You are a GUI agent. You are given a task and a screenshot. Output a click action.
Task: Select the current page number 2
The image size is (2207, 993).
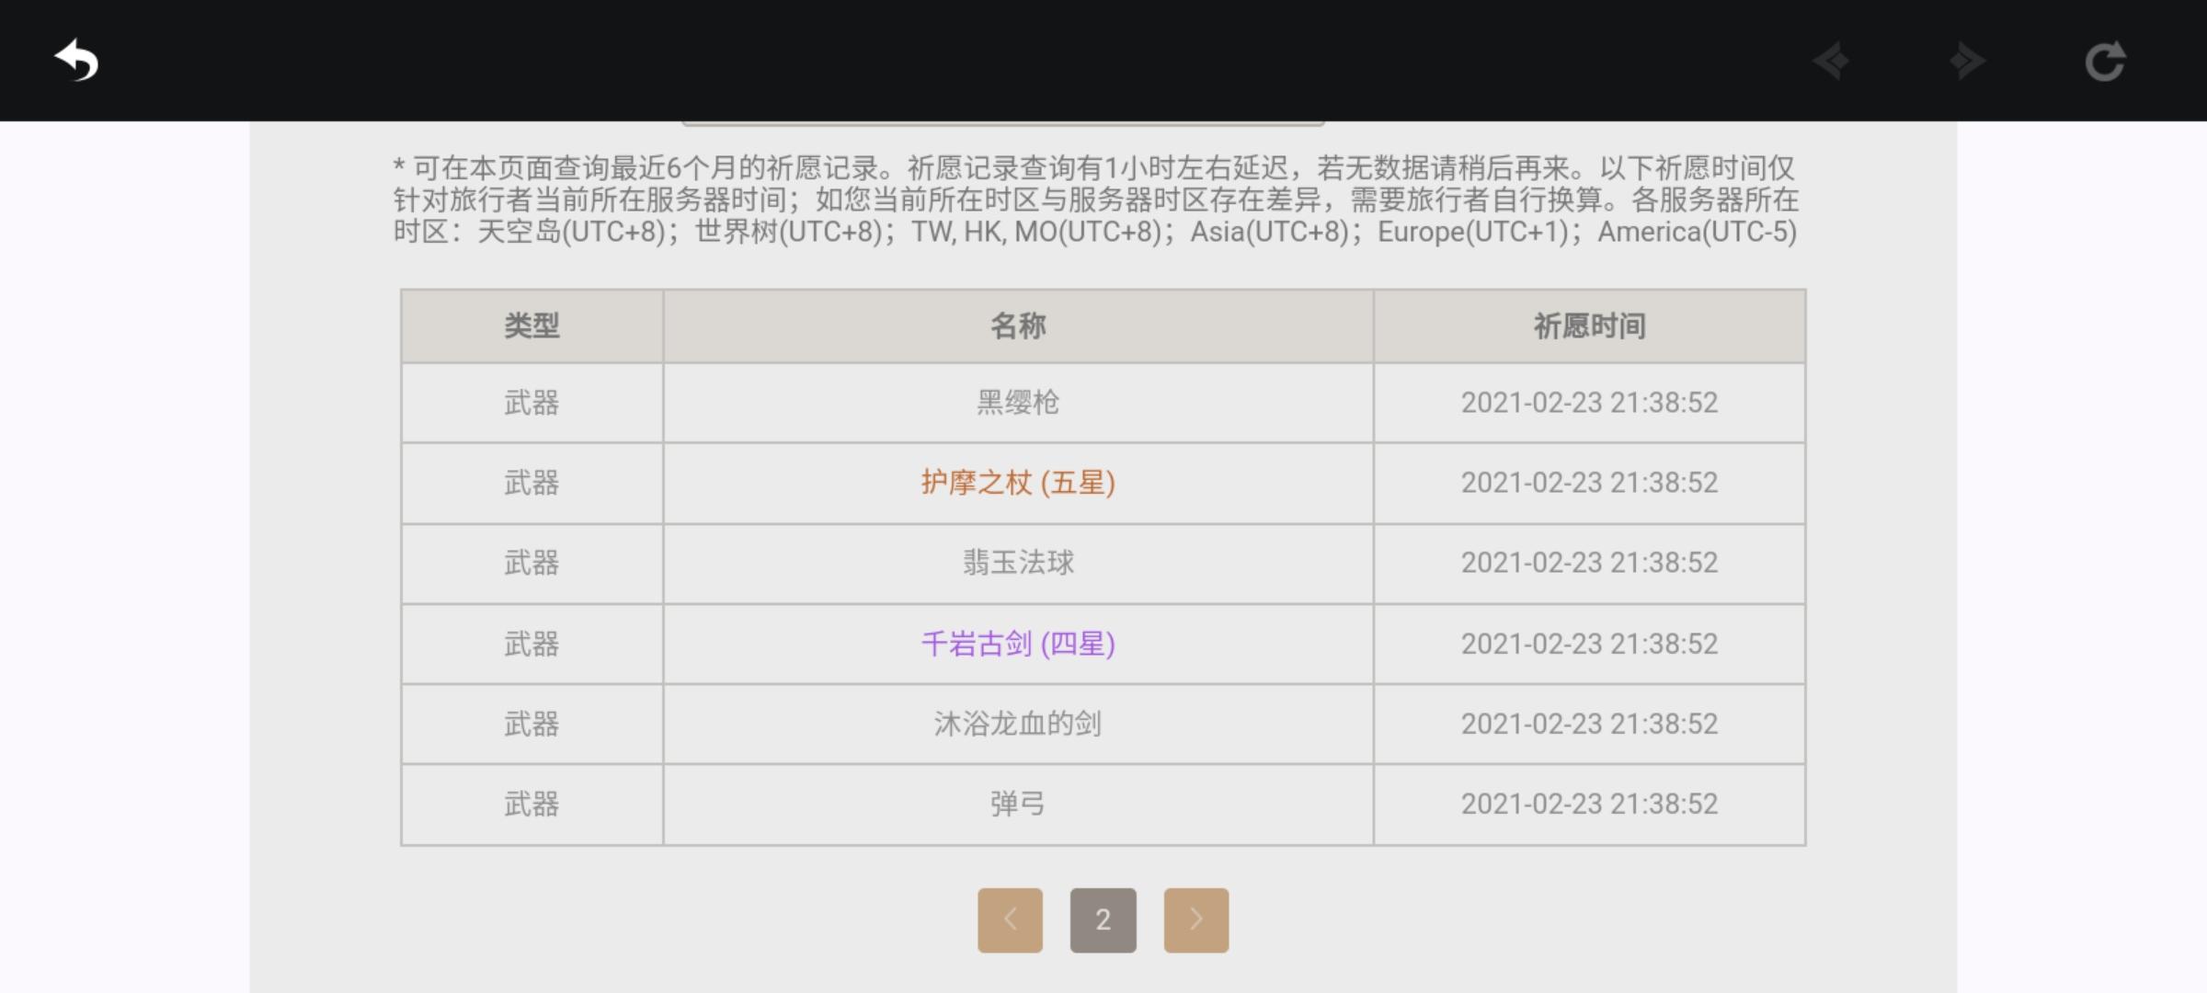click(x=1103, y=919)
